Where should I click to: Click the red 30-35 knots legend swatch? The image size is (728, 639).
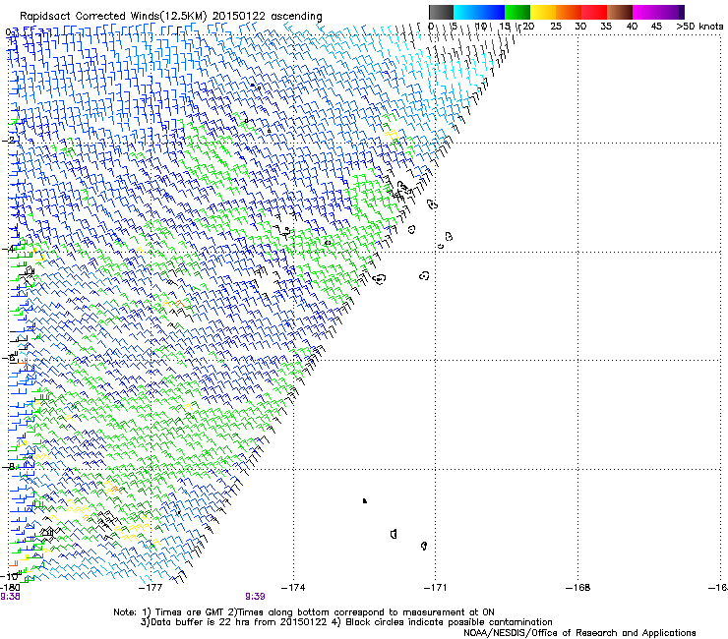tap(594, 12)
